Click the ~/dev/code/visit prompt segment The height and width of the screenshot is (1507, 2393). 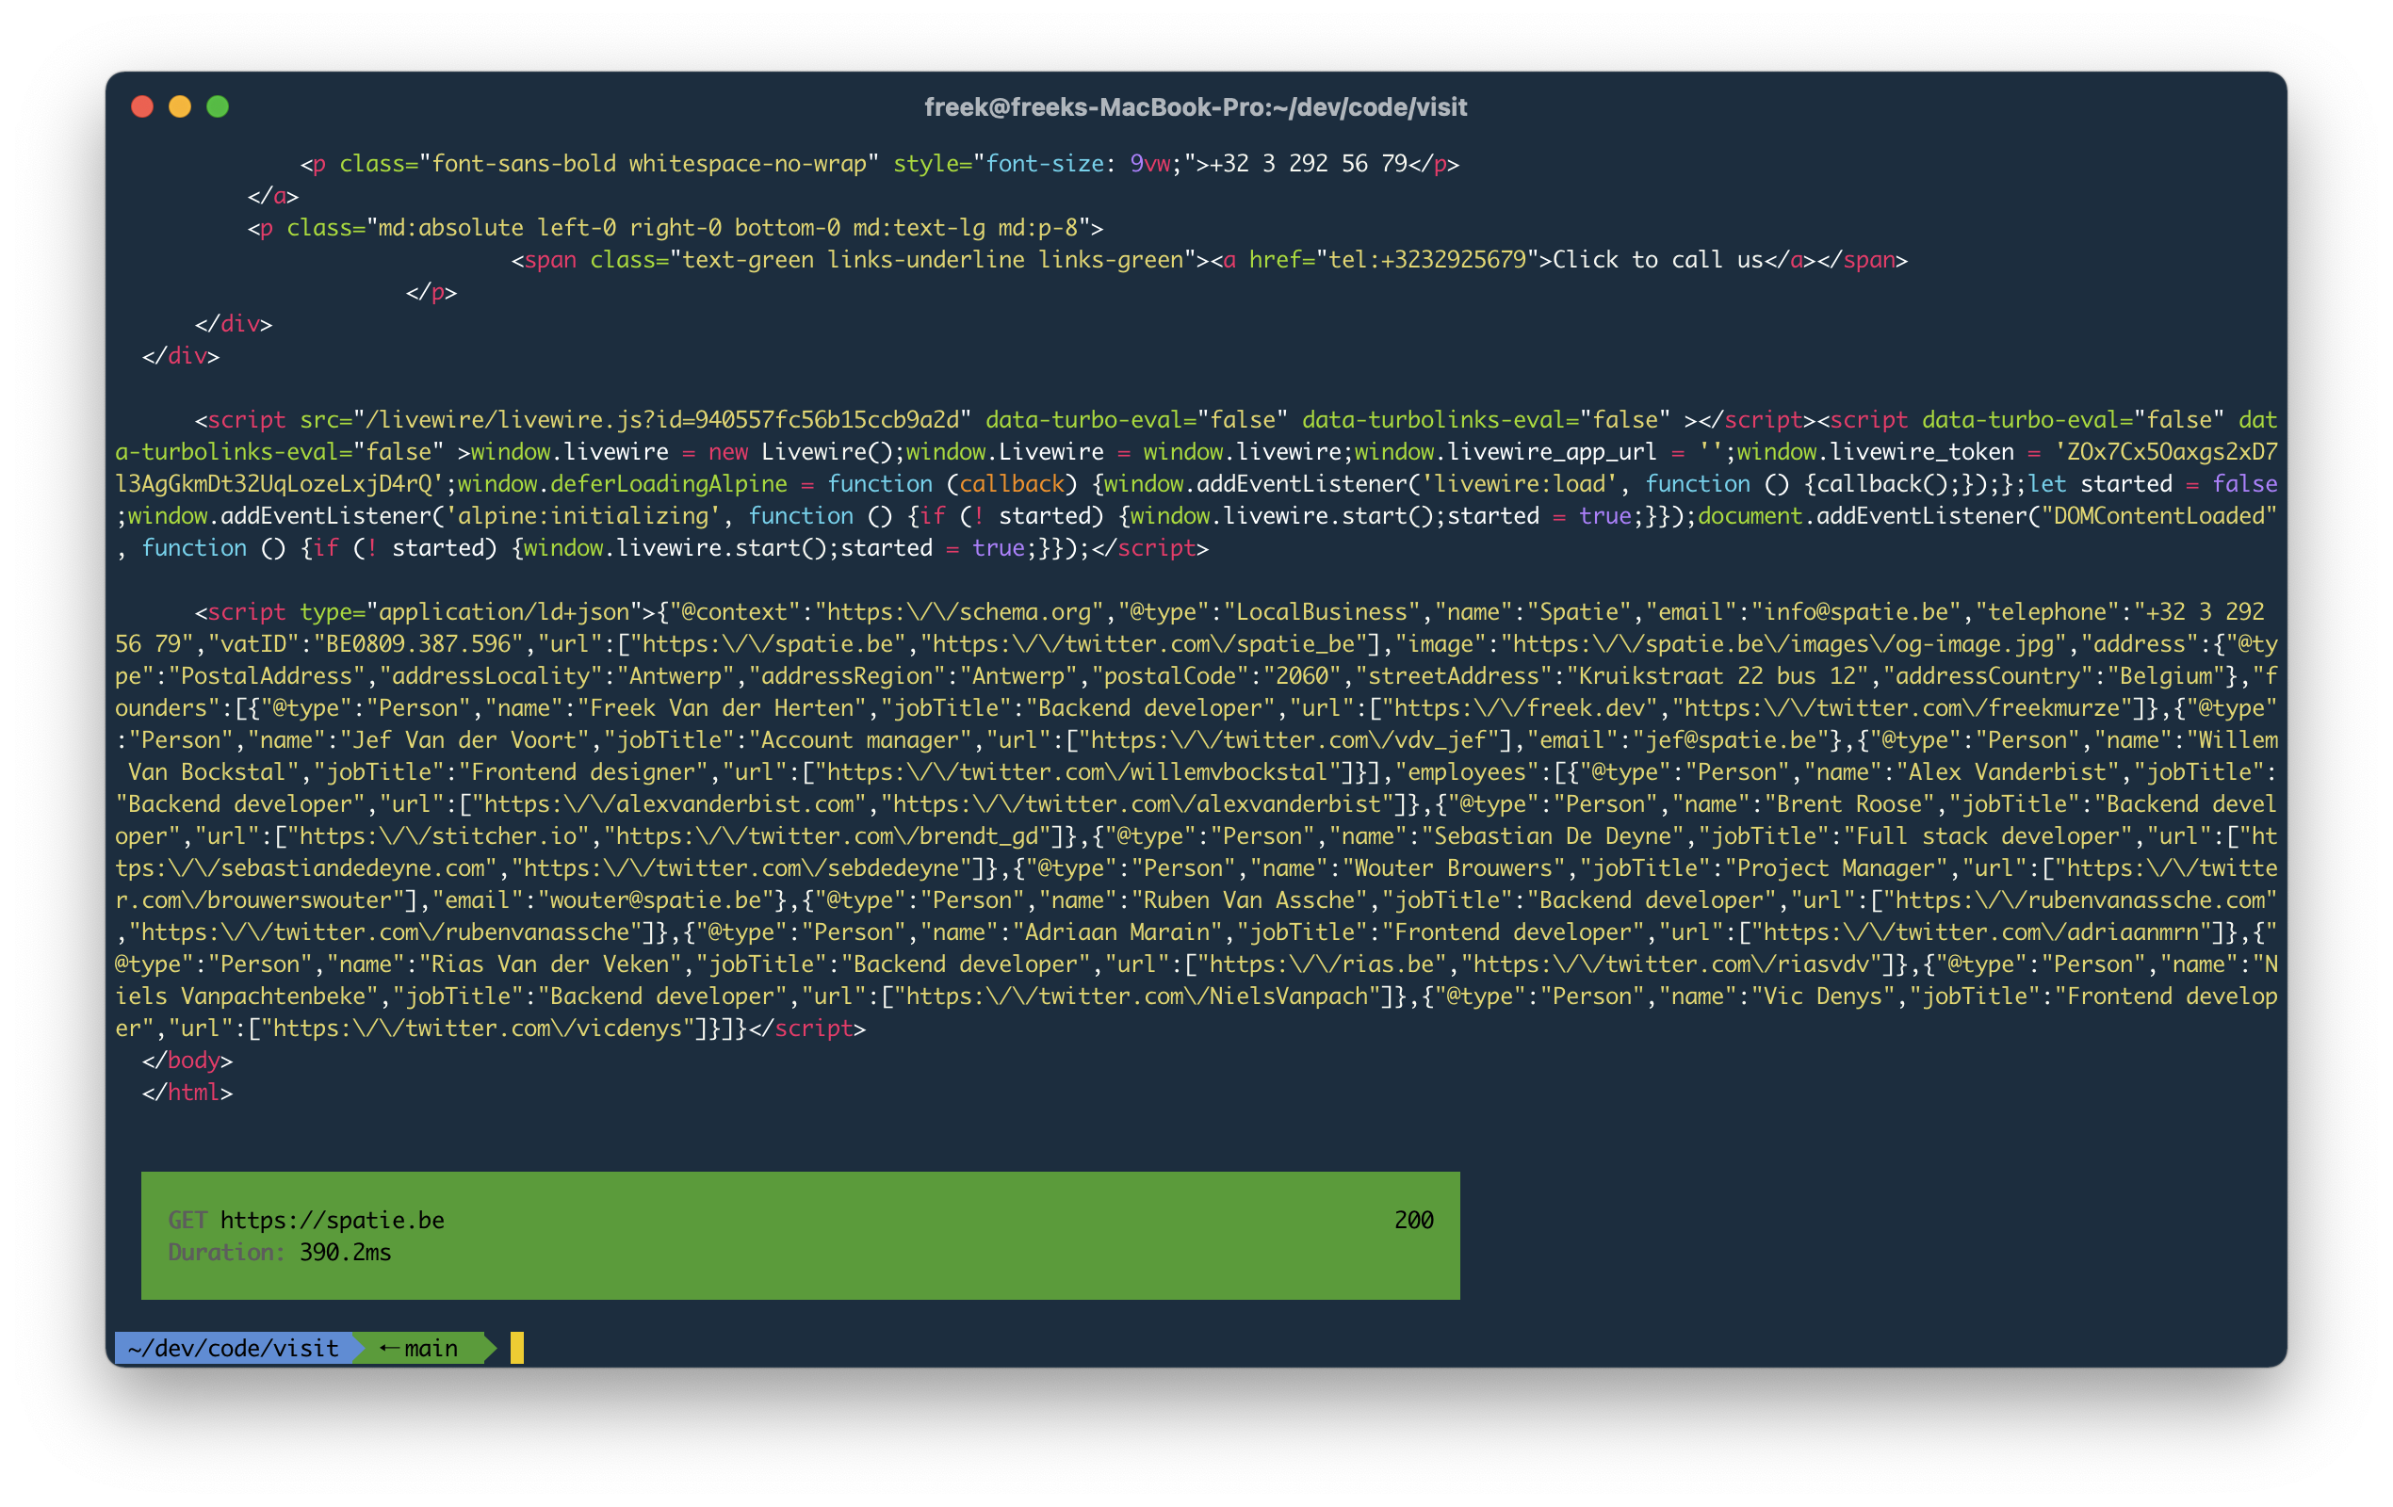point(234,1348)
